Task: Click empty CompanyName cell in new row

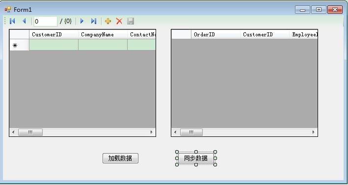Action: (103, 45)
